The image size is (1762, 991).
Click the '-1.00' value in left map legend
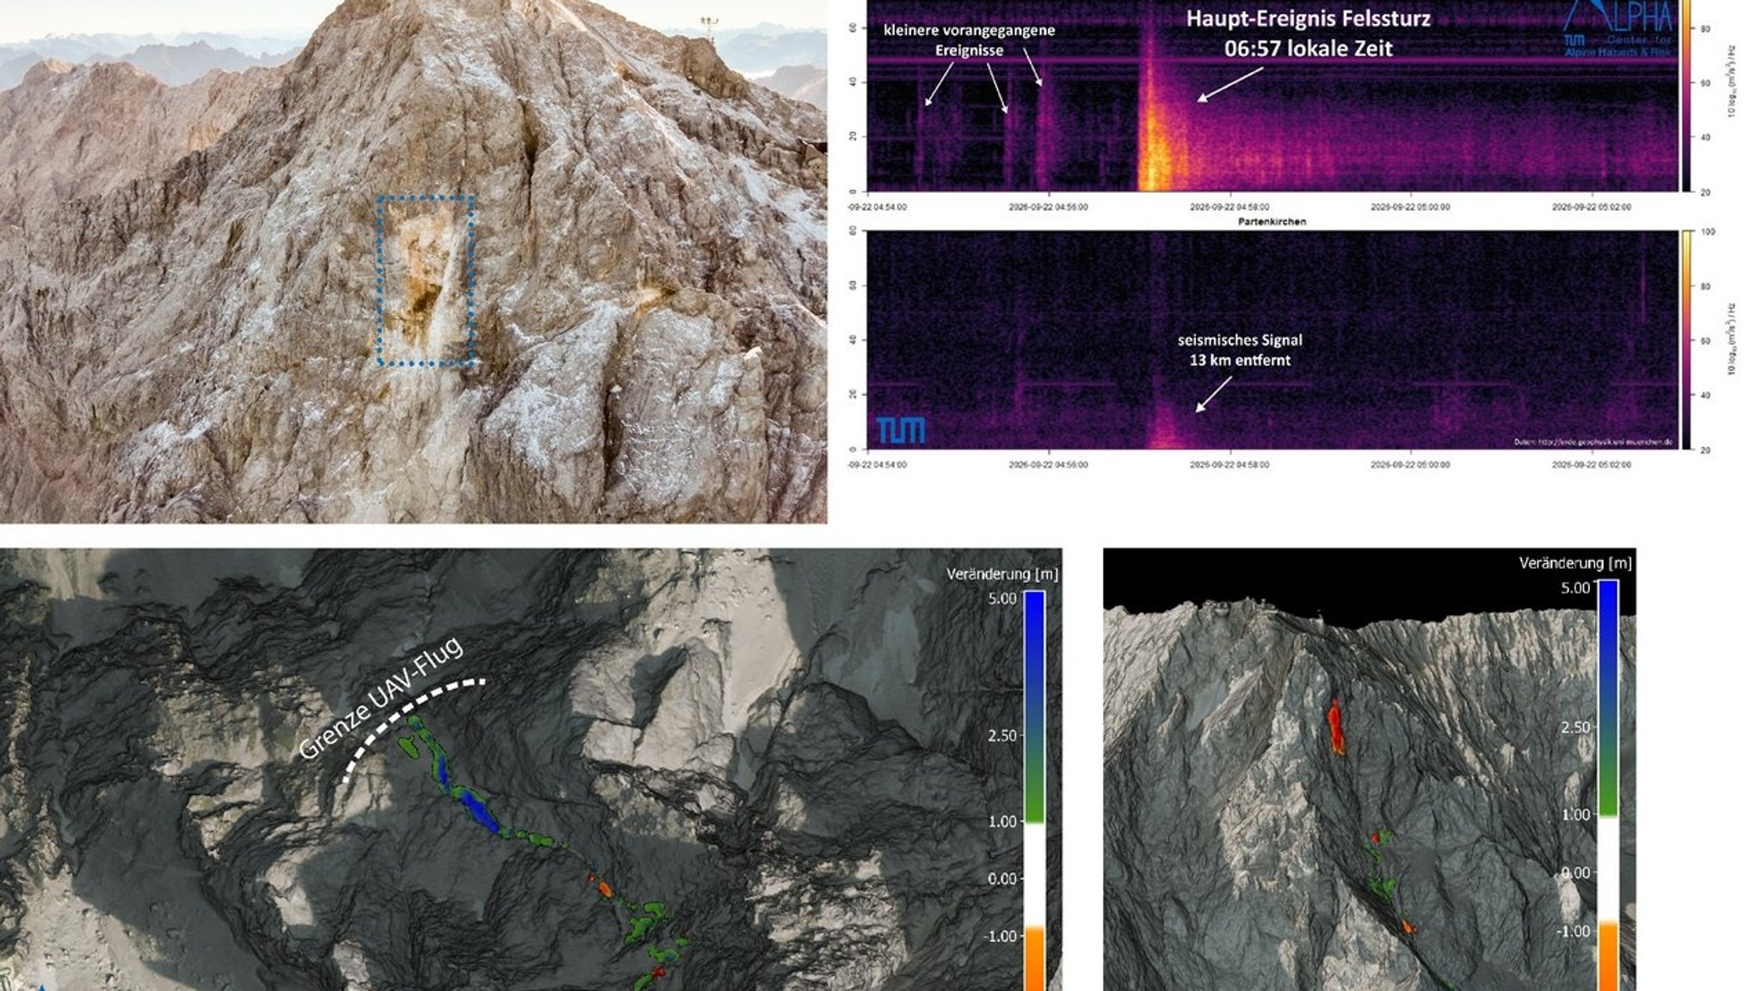pyautogui.click(x=1001, y=936)
